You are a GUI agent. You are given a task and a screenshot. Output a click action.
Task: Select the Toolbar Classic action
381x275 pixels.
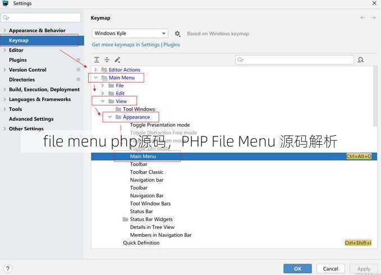(x=146, y=172)
